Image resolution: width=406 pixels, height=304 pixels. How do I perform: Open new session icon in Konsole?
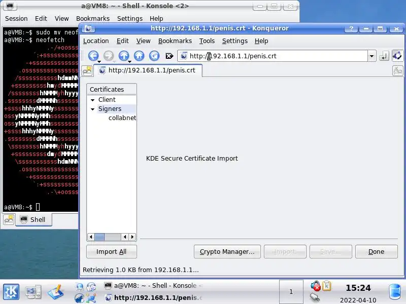[9, 219]
